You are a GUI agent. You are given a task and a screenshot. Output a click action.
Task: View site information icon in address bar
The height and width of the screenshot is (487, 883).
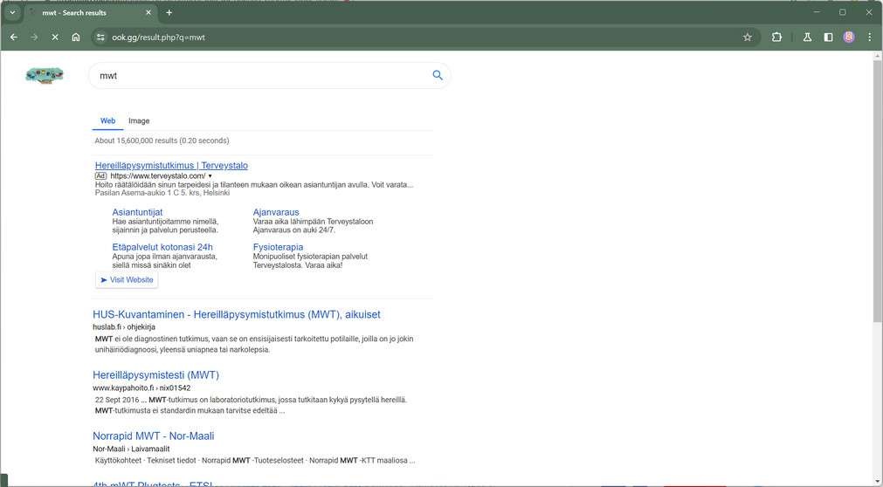(x=100, y=38)
